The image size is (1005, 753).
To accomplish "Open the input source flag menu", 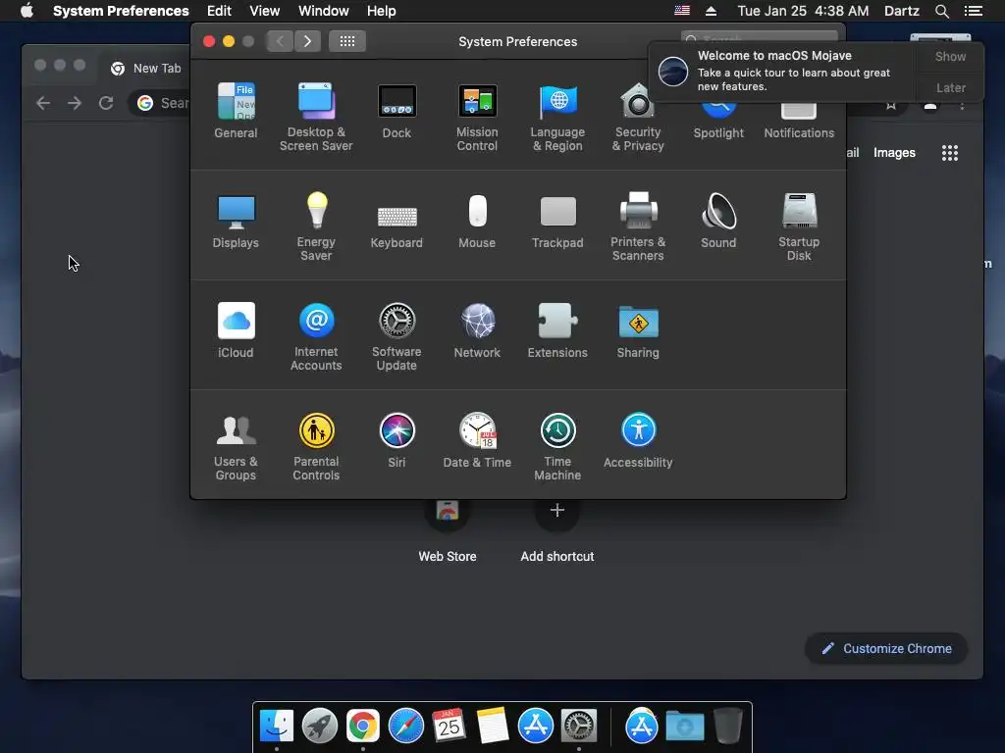I will point(682,11).
